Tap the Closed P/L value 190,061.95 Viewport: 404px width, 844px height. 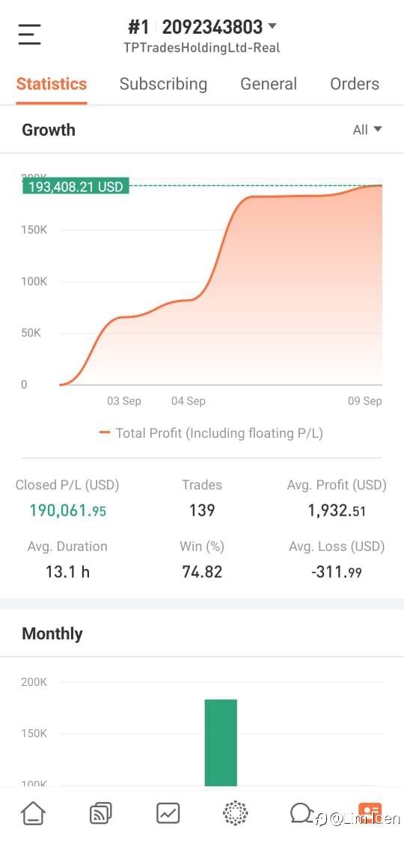(x=67, y=510)
